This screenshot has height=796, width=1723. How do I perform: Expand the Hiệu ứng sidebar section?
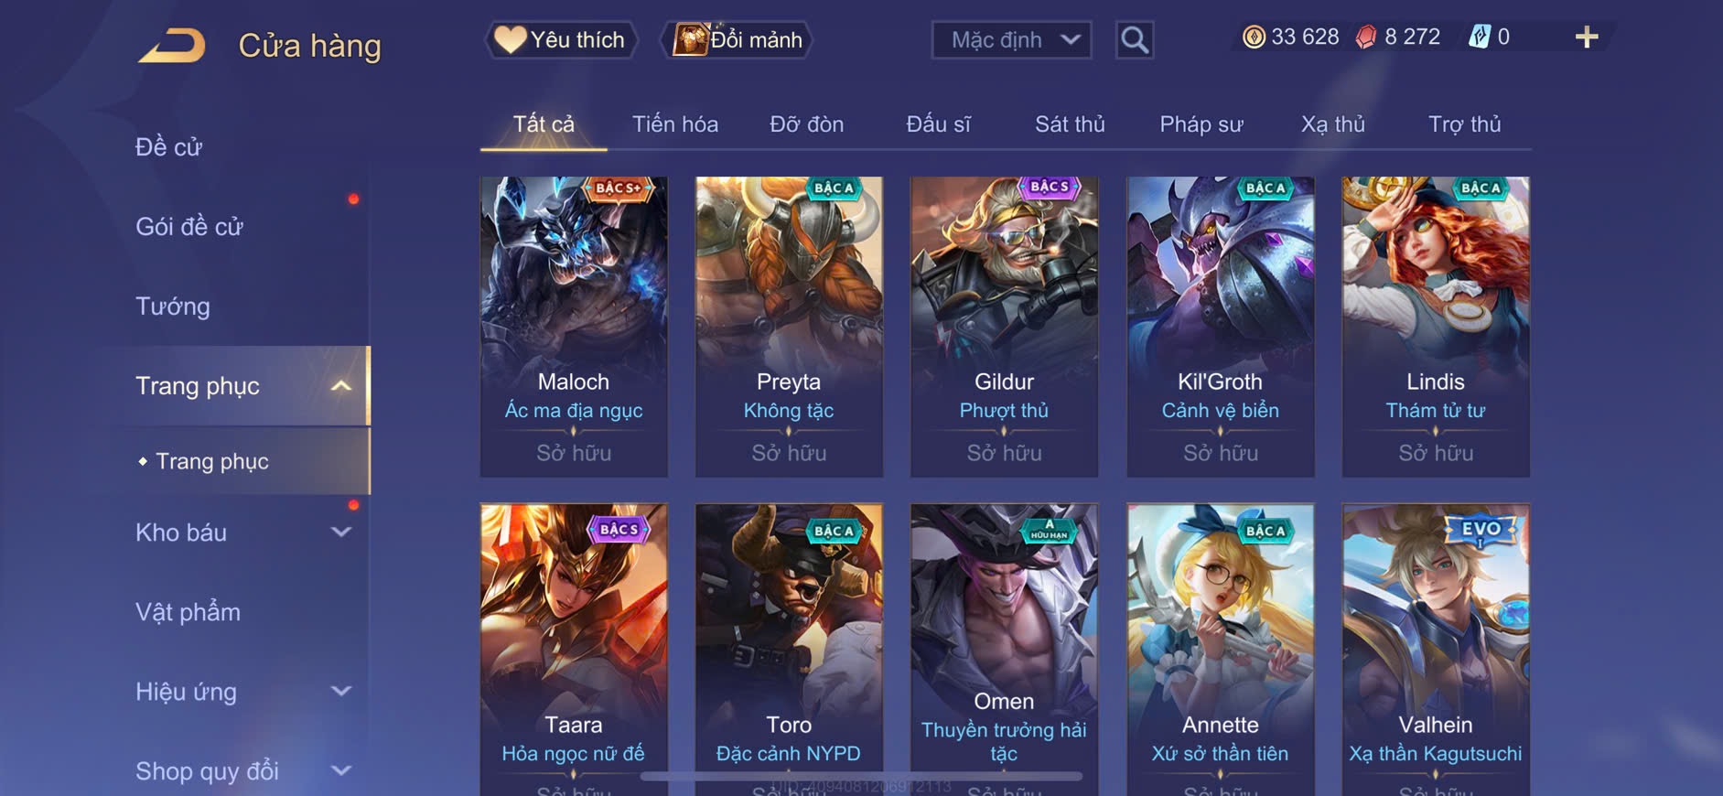(341, 691)
